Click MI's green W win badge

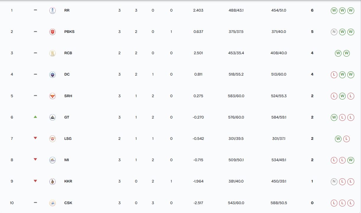pyautogui.click(x=351, y=160)
